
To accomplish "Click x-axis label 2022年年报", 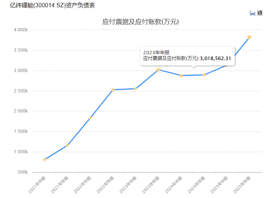I will [x=105, y=185].
